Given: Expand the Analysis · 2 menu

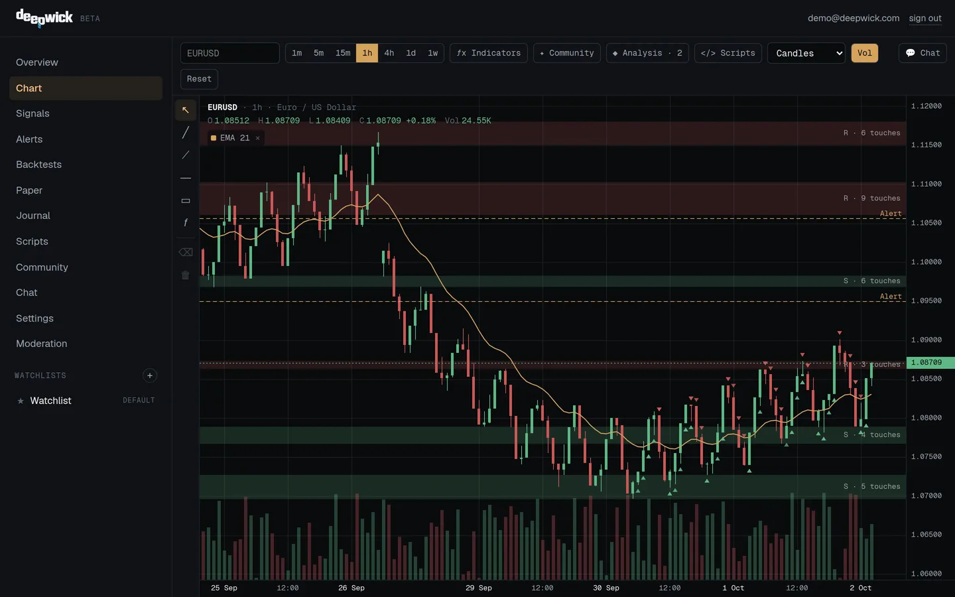Looking at the screenshot, I should coord(647,53).
